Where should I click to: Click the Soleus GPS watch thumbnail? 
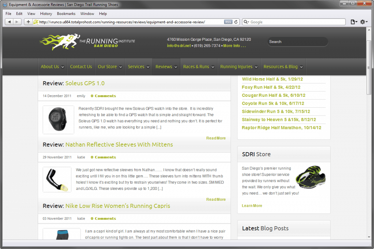pos(58,120)
